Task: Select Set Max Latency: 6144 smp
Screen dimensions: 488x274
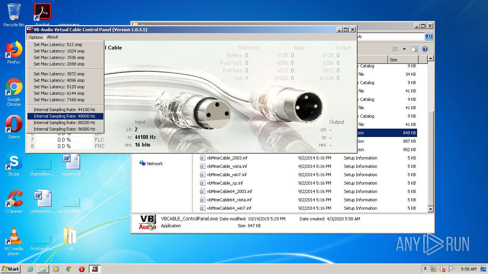Action: point(65,93)
